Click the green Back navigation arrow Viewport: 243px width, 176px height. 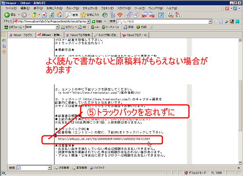7,15
